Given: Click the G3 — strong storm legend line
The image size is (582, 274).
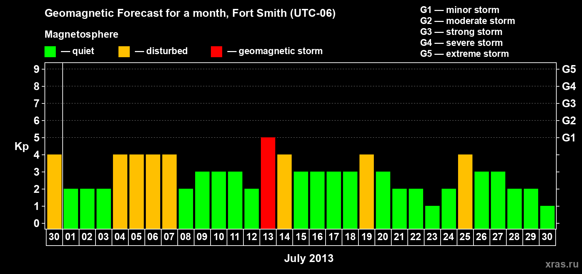Looking at the screenshot, I should point(461,32).
